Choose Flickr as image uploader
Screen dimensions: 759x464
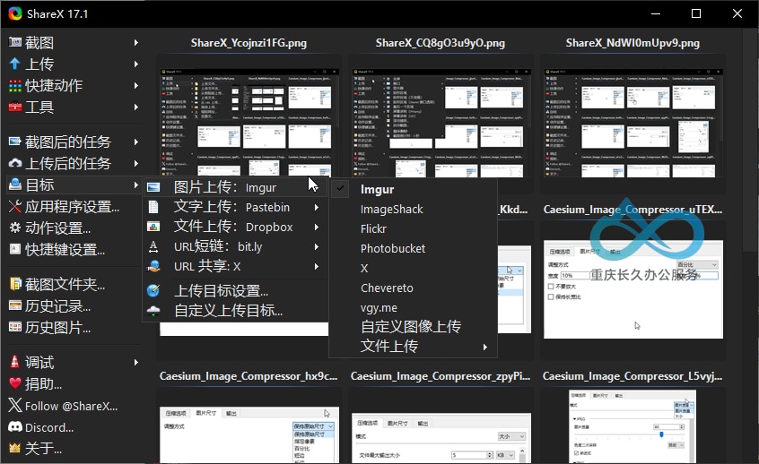(x=373, y=228)
